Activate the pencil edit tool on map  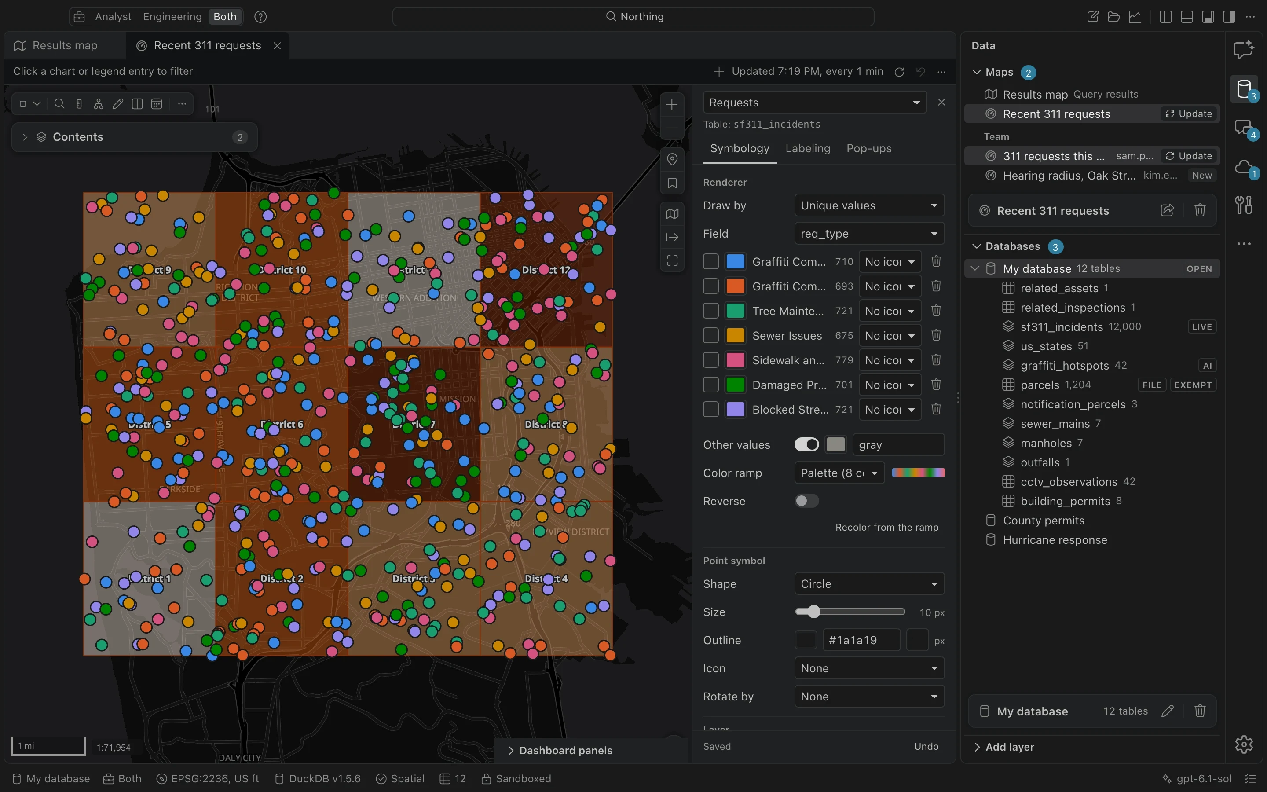118,104
